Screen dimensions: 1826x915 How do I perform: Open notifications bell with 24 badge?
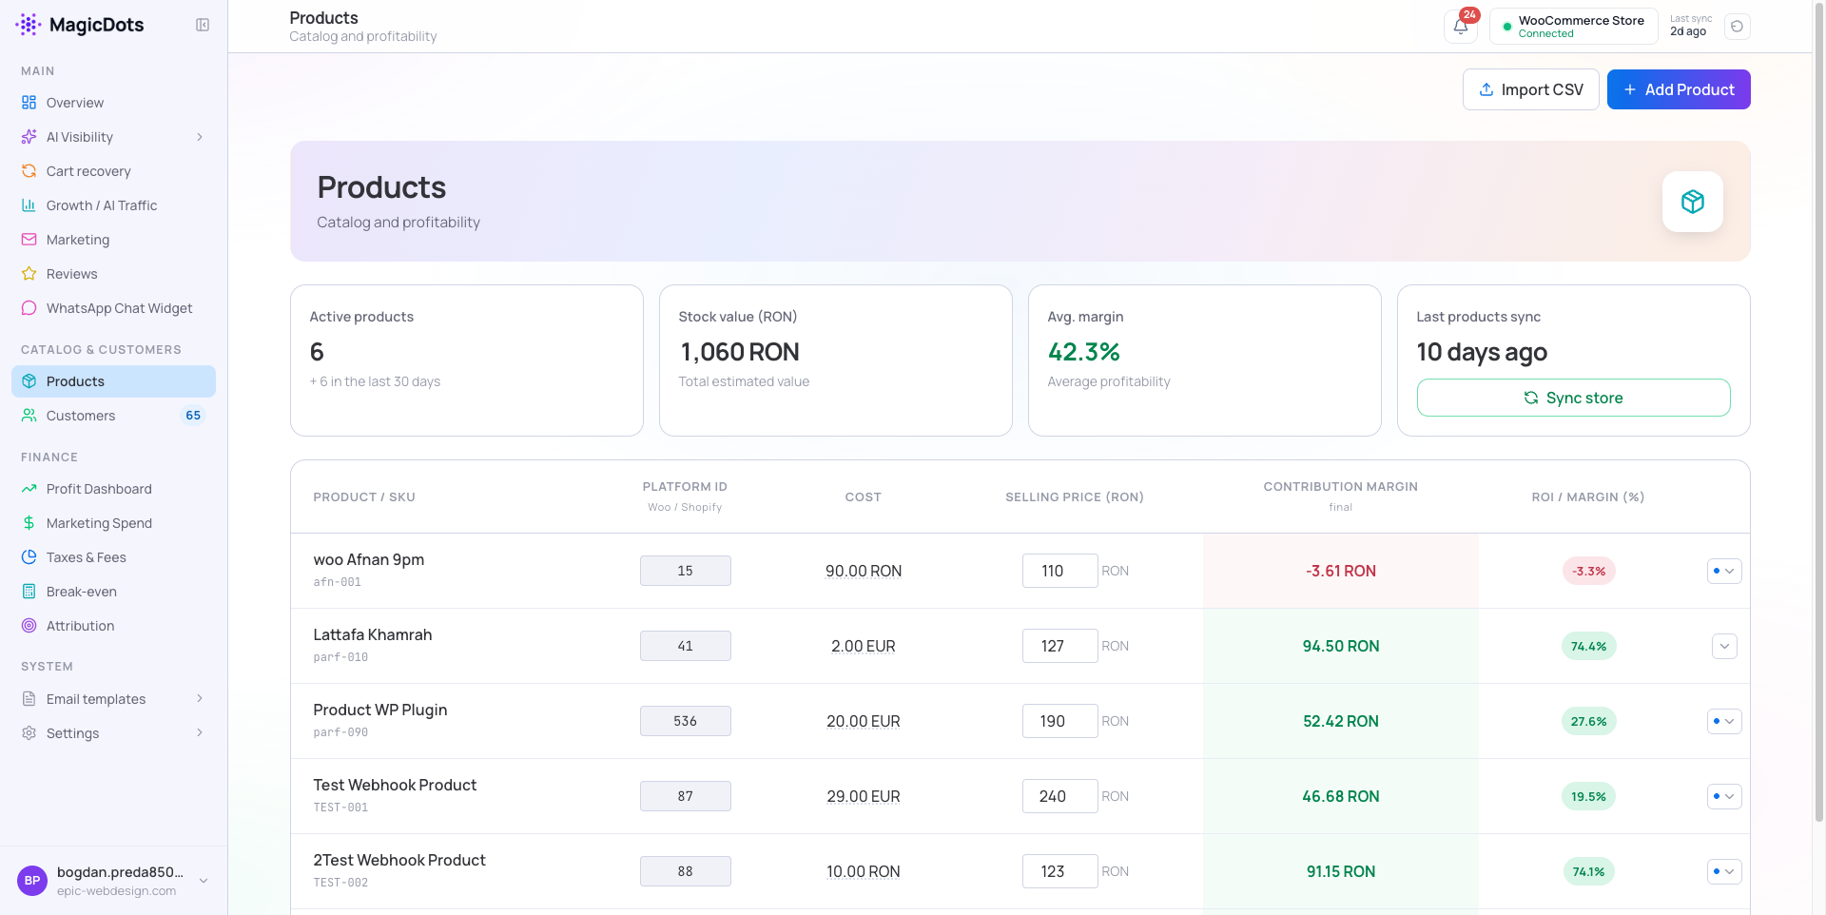click(x=1461, y=27)
